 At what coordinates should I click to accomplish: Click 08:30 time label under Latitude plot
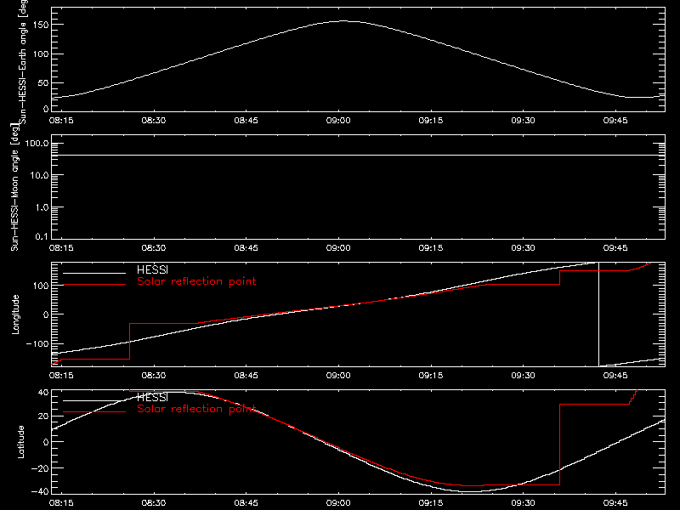point(154,502)
